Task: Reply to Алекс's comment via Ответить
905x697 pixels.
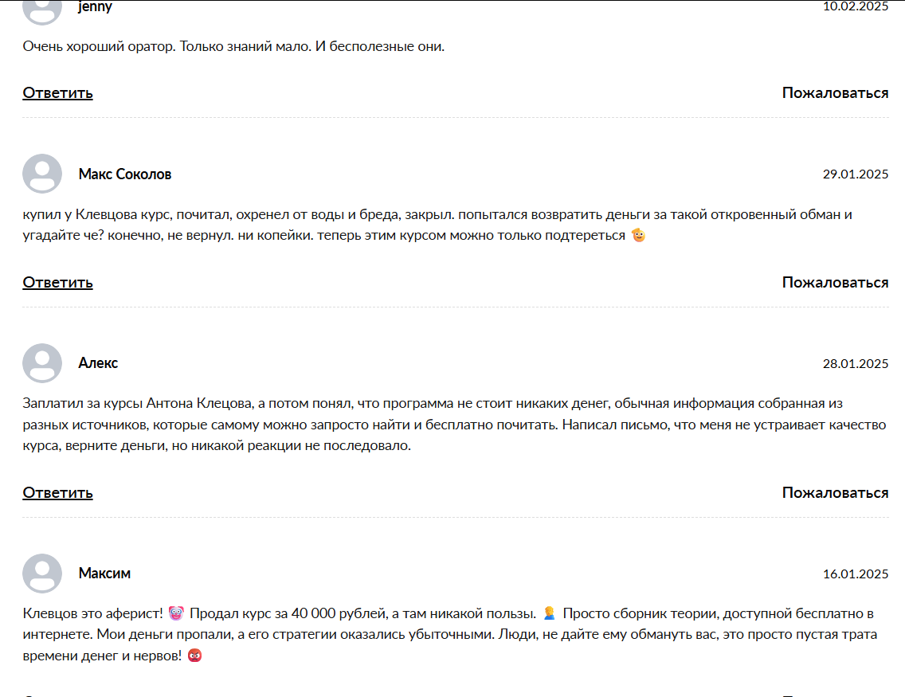Action: pos(57,493)
